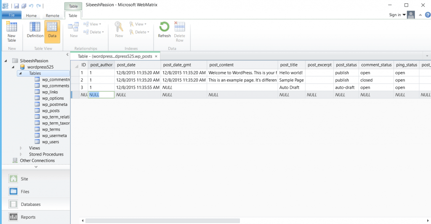The height and width of the screenshot is (224, 431).
Task: Click the post_date column header
Action: coord(138,65)
